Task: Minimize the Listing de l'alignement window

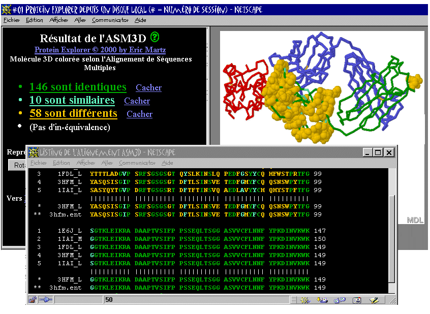Action: [x=367, y=152]
